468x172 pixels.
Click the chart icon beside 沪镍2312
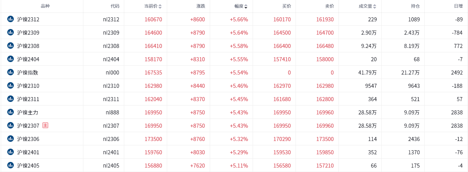pos(11,19)
